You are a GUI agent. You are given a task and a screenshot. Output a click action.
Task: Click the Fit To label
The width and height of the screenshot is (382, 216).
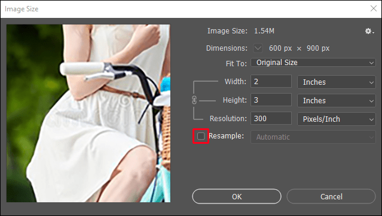[x=236, y=64]
